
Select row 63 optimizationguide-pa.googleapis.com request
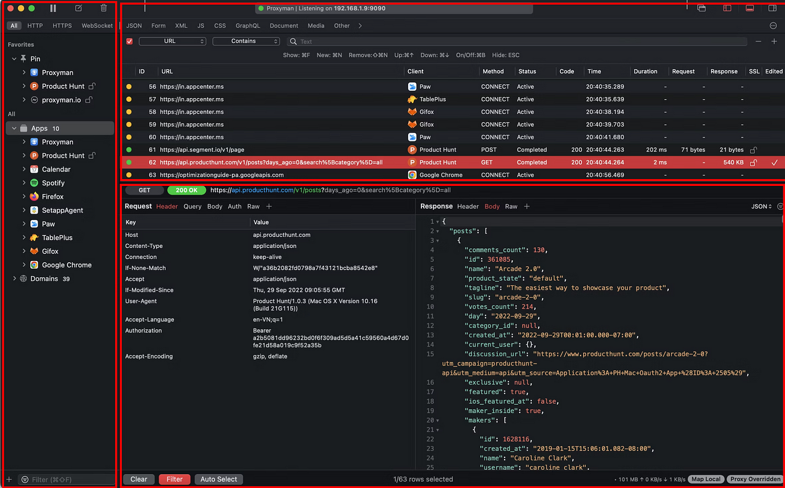pos(453,175)
